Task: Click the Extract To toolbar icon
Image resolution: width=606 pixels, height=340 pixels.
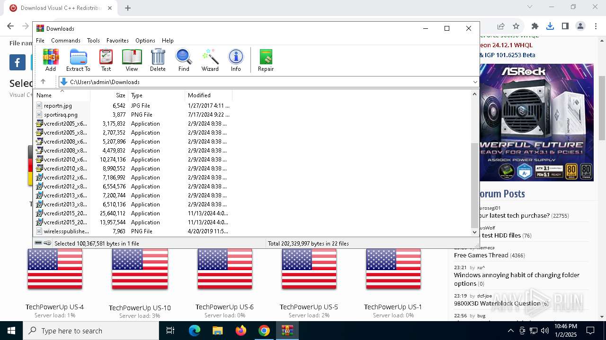Action: point(78,60)
